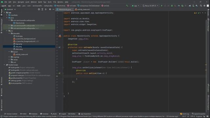Viewport: 210px width, 118px height.
Task: Click the override gutter icon beside onClick
Action: coord(60,73)
